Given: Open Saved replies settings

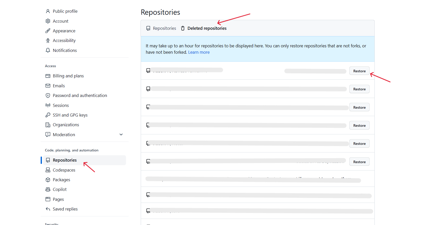Looking at the screenshot, I should point(65,209).
